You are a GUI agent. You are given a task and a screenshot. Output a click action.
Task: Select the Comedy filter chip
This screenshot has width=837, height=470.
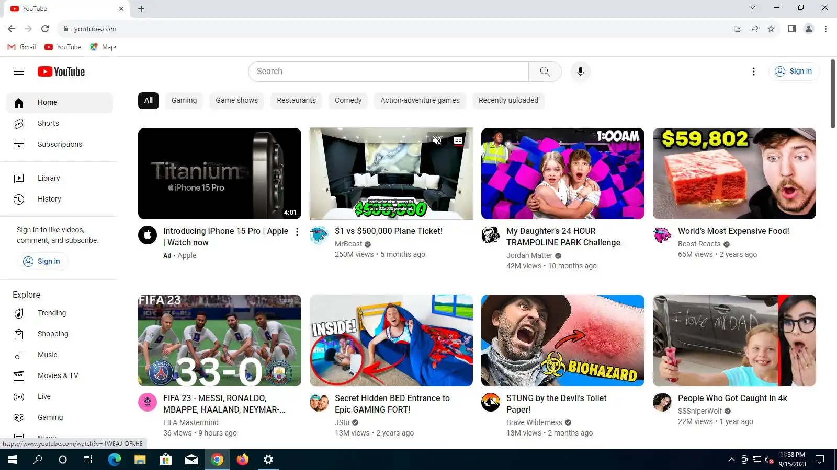pos(348,100)
